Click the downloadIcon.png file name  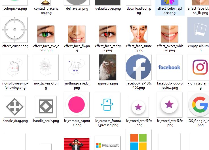[x=139, y=11]
